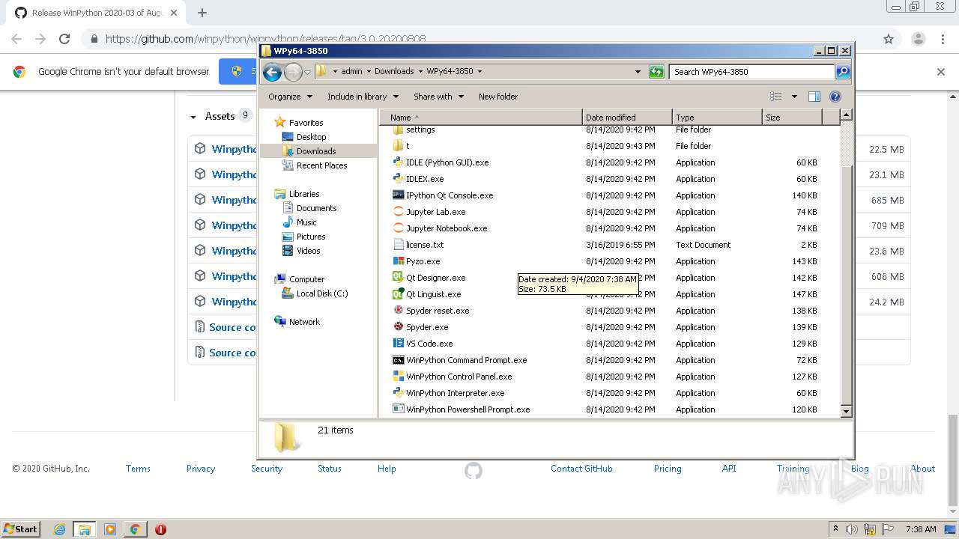Image resolution: width=959 pixels, height=539 pixels.
Task: Change view using the views icon
Action: pyautogui.click(x=776, y=97)
